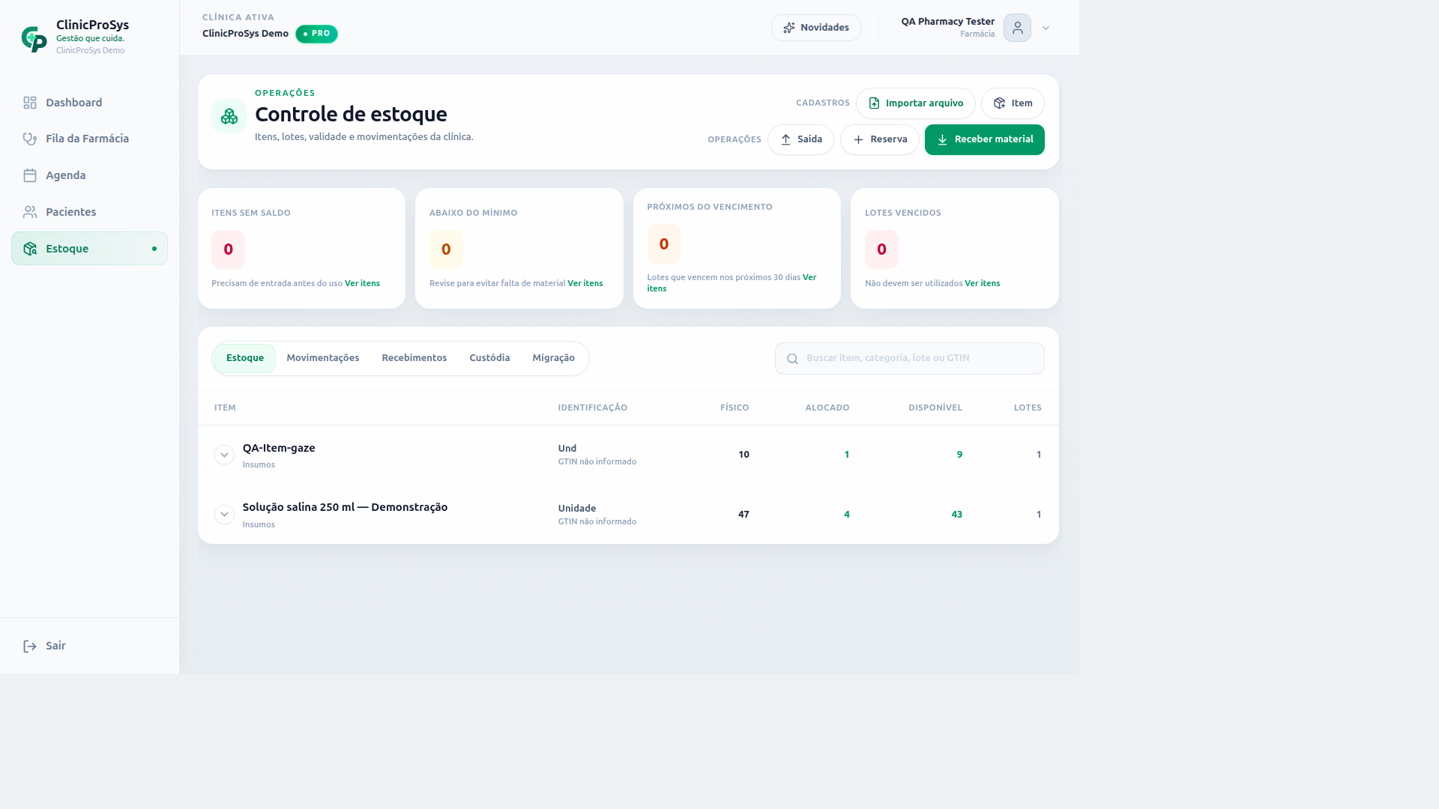The width and height of the screenshot is (1439, 809).
Task: Click Ver itens under Lotes vencidos
Action: click(x=983, y=283)
